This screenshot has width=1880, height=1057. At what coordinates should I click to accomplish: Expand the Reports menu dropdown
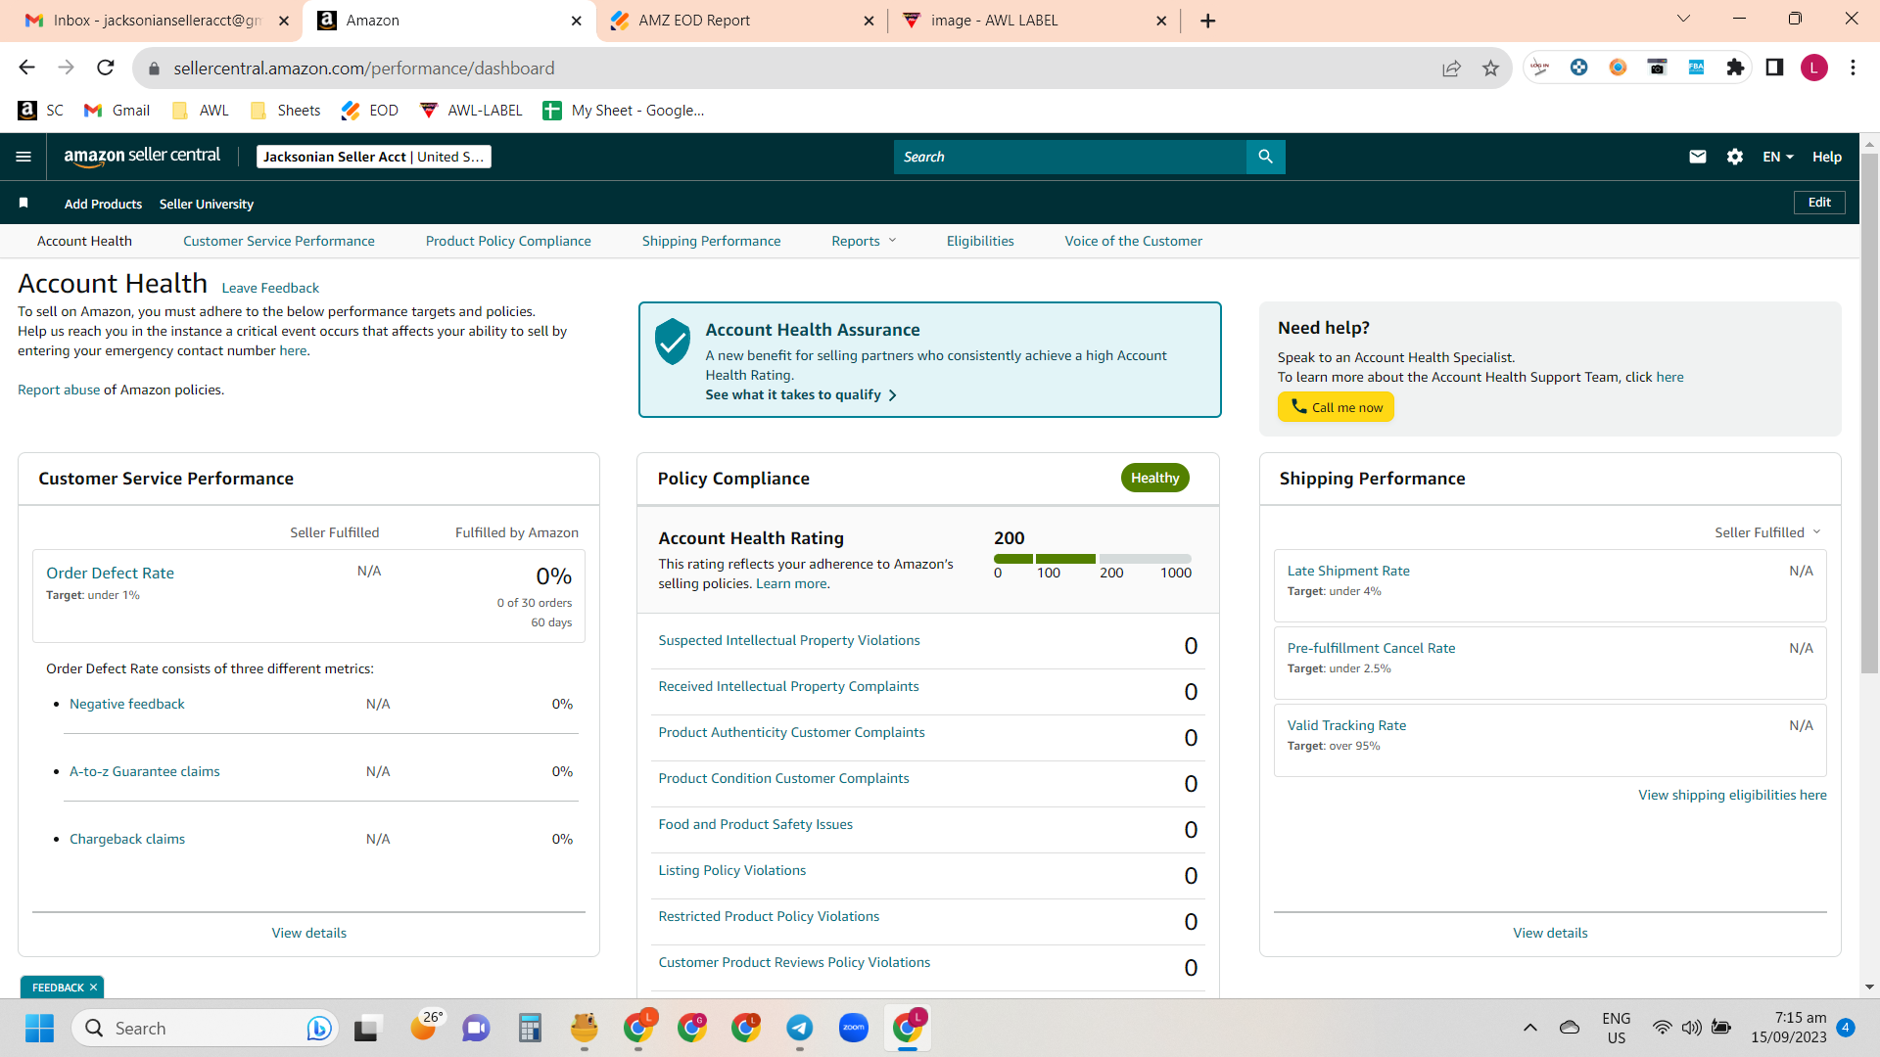[x=864, y=241]
